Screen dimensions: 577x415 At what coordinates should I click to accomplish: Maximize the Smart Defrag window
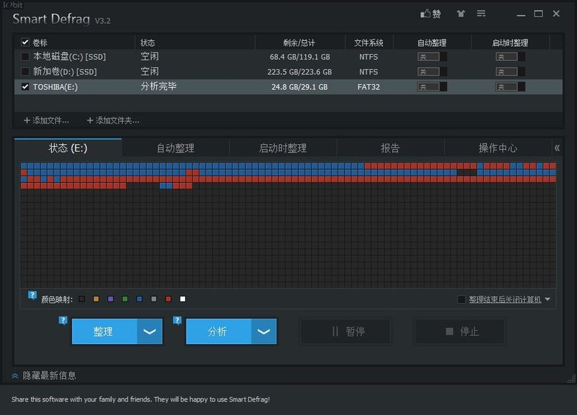(538, 14)
